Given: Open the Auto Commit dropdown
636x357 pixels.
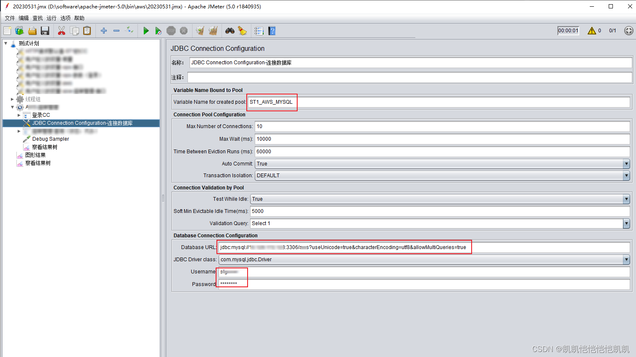Looking at the screenshot, I should tap(442, 164).
